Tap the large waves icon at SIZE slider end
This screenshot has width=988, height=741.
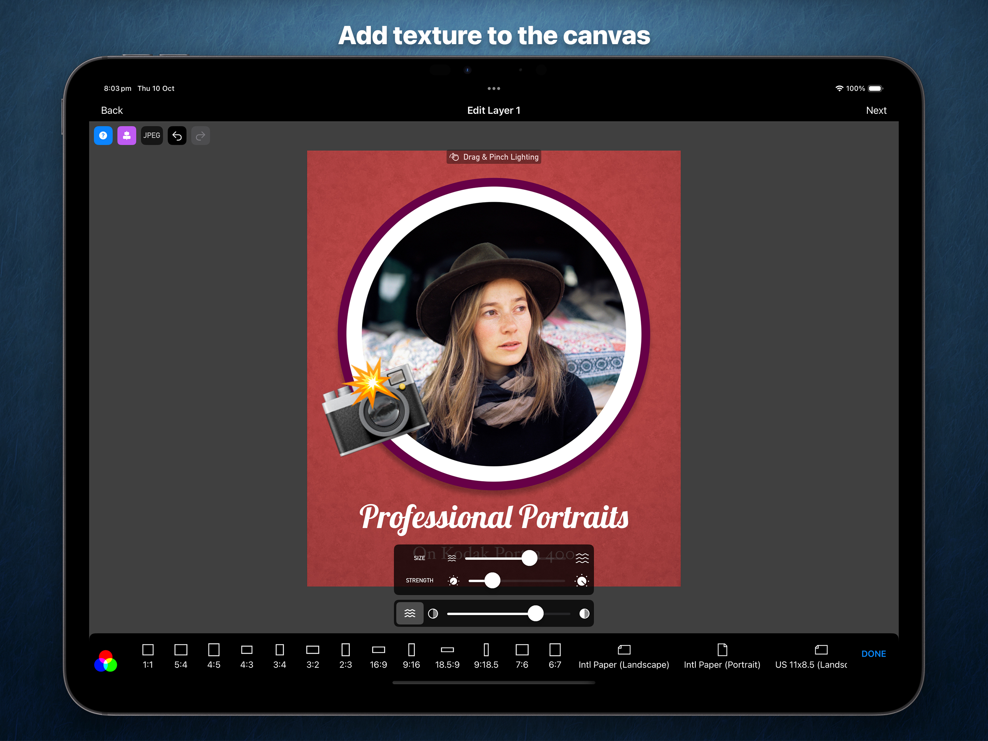coord(582,558)
